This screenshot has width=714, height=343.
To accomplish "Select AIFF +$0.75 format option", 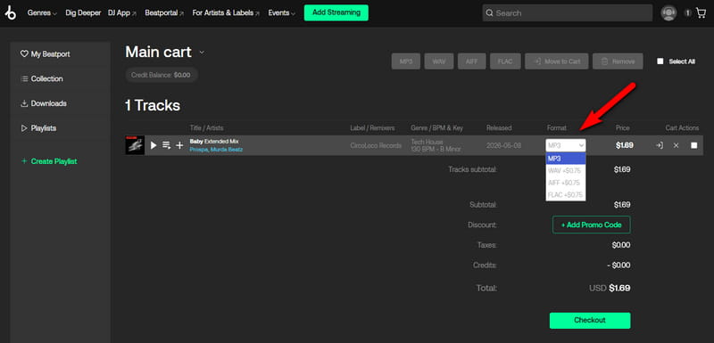I will 566,183.
